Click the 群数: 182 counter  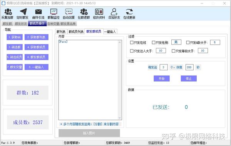click(x=28, y=93)
